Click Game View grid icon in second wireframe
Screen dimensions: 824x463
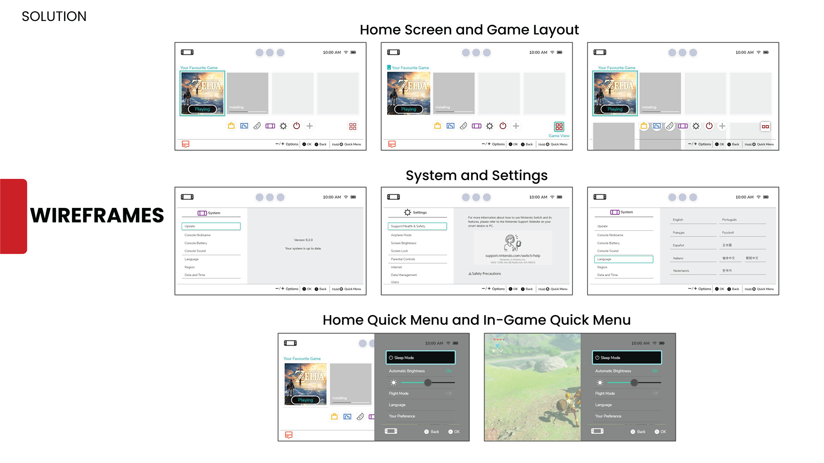(559, 126)
